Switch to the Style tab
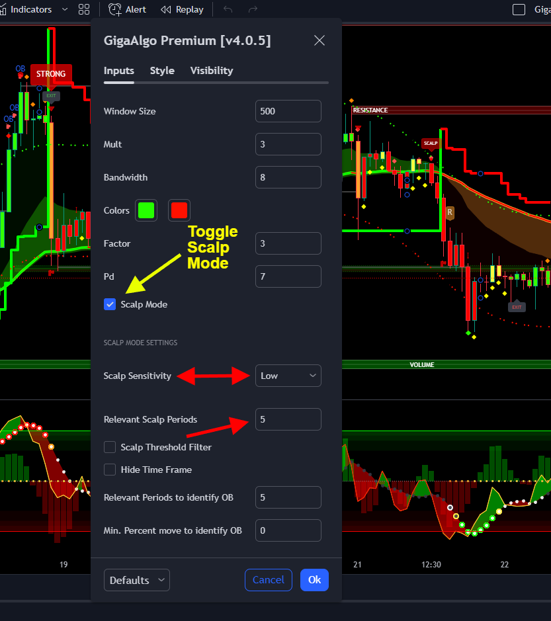551x621 pixels. point(162,71)
